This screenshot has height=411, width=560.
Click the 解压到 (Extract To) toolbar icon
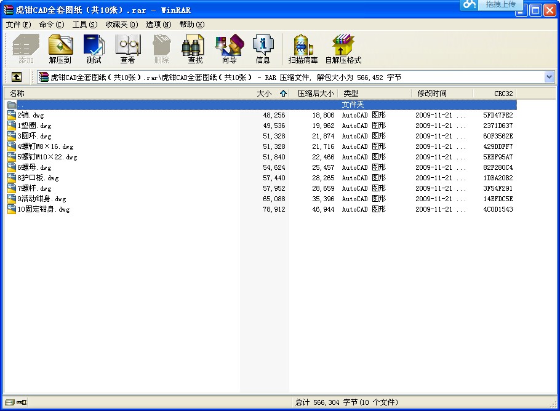(60, 49)
